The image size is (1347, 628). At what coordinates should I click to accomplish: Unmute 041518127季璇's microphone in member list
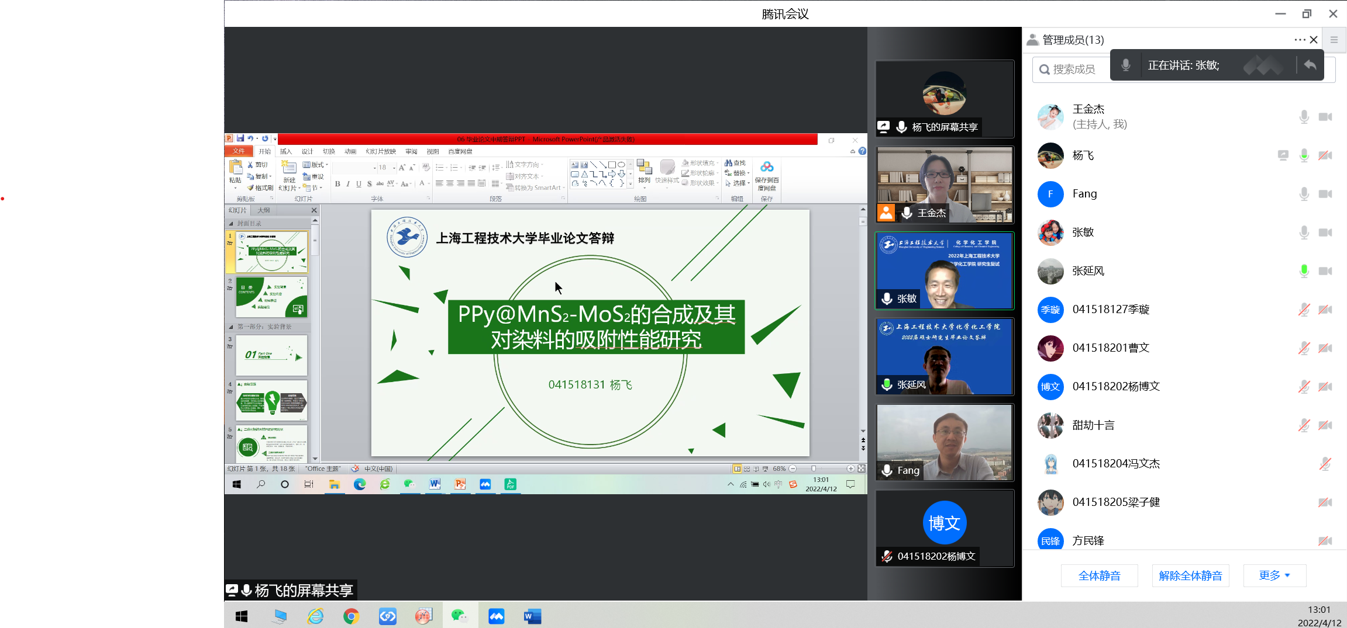coord(1304,310)
